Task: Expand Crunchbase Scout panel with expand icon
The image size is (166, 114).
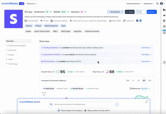Action: click(x=147, y=102)
